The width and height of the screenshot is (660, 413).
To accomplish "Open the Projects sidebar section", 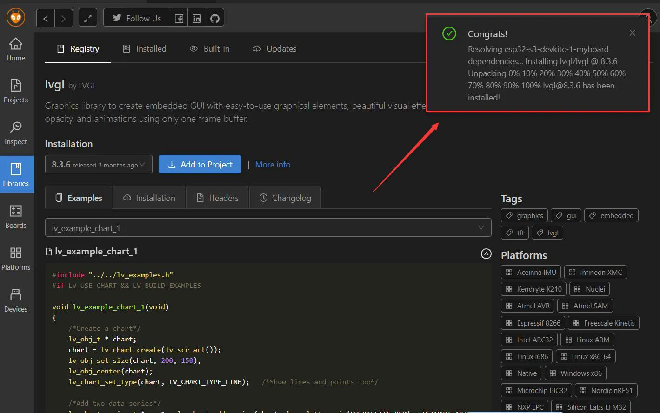I will click(16, 91).
